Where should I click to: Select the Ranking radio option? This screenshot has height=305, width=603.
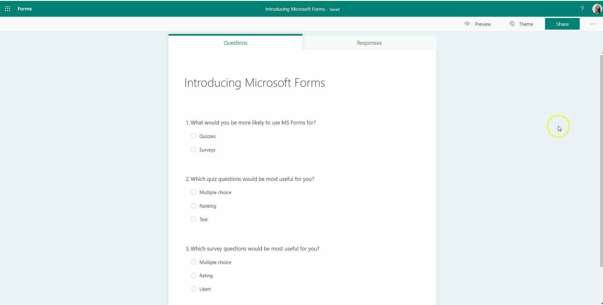tap(194, 206)
